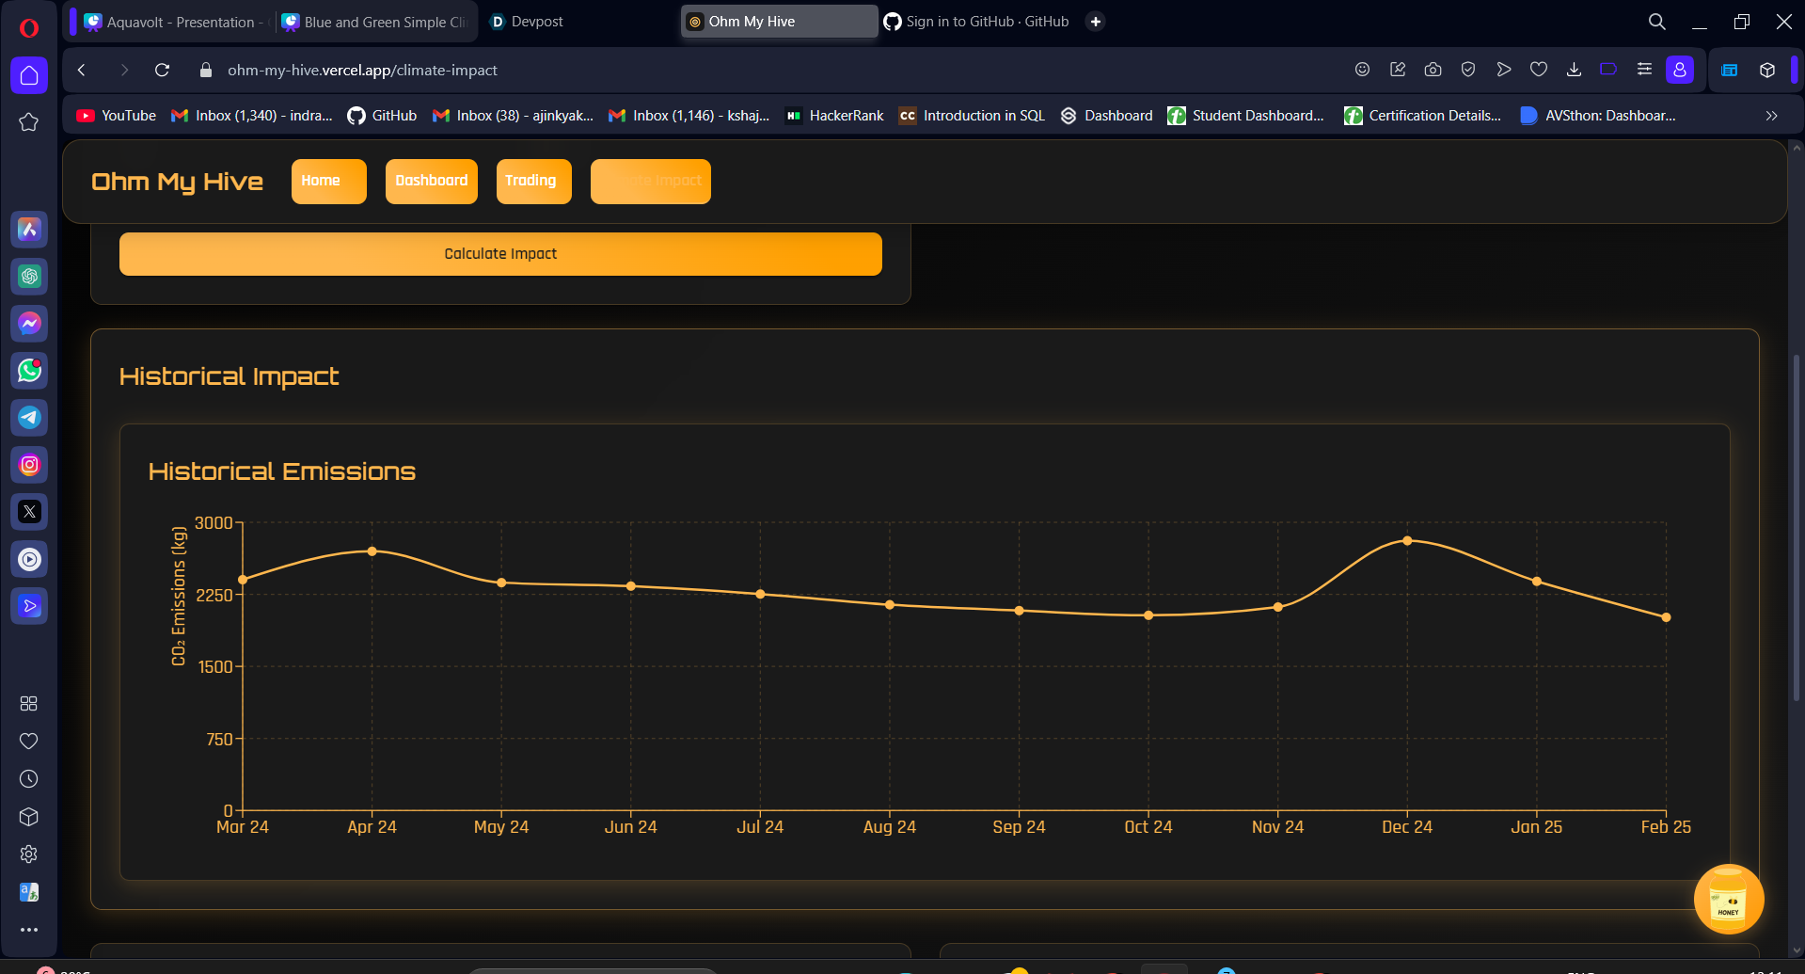Open Opera sidebar settings gear

[x=29, y=854]
